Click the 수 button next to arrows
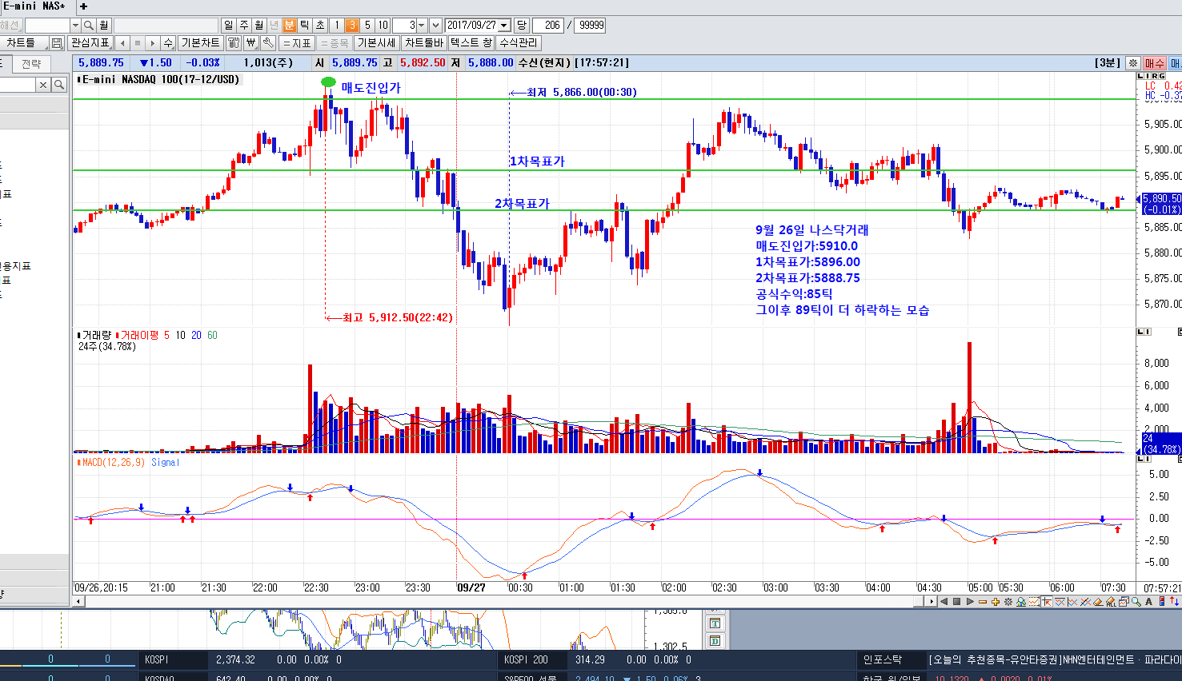 click(168, 42)
